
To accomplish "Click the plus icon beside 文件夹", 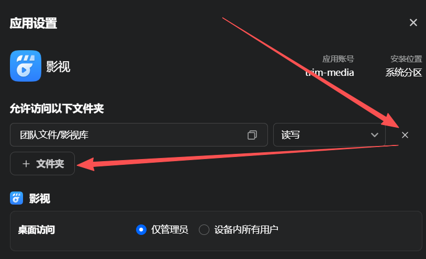I will 26,164.
